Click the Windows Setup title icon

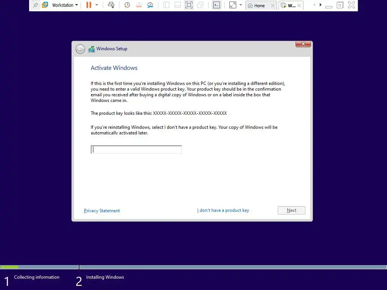pyautogui.click(x=91, y=49)
